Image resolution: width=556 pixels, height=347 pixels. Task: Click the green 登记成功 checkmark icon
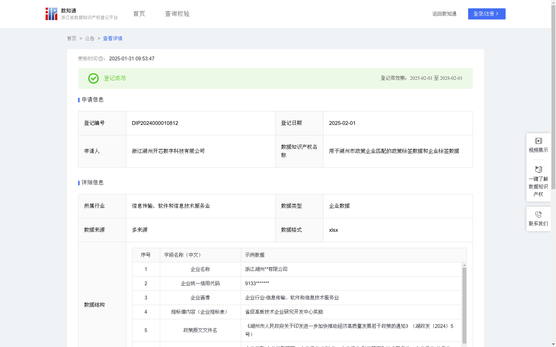tap(93, 78)
